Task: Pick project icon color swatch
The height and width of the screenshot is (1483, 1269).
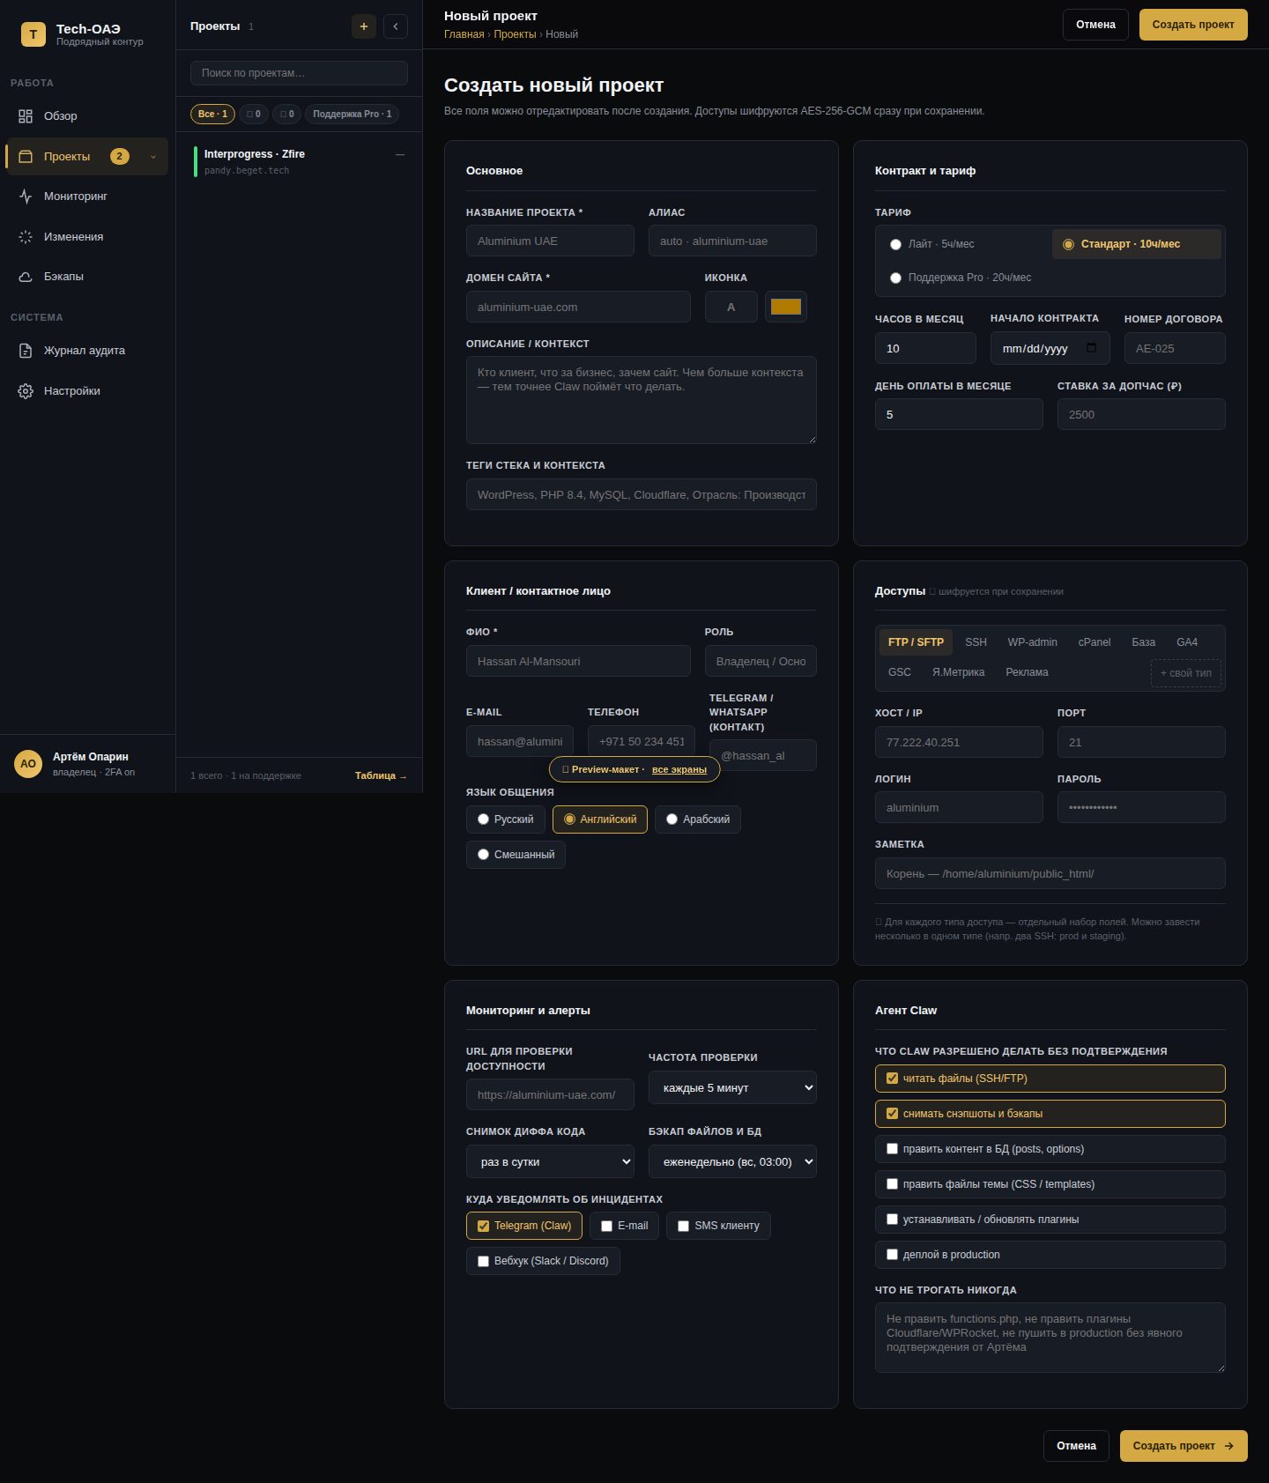Action: (786, 307)
